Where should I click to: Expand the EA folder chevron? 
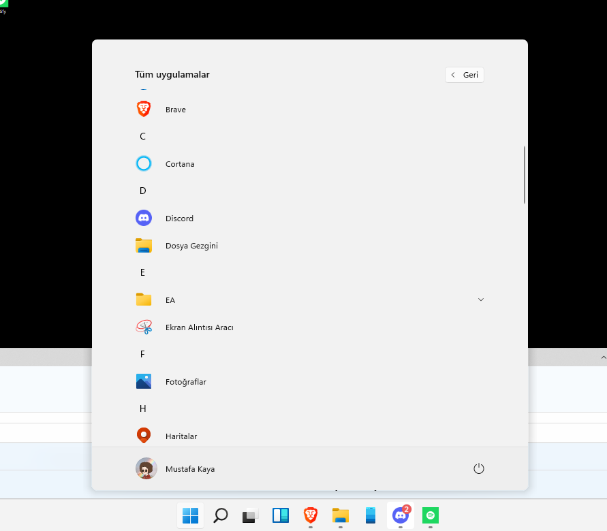[x=481, y=300]
